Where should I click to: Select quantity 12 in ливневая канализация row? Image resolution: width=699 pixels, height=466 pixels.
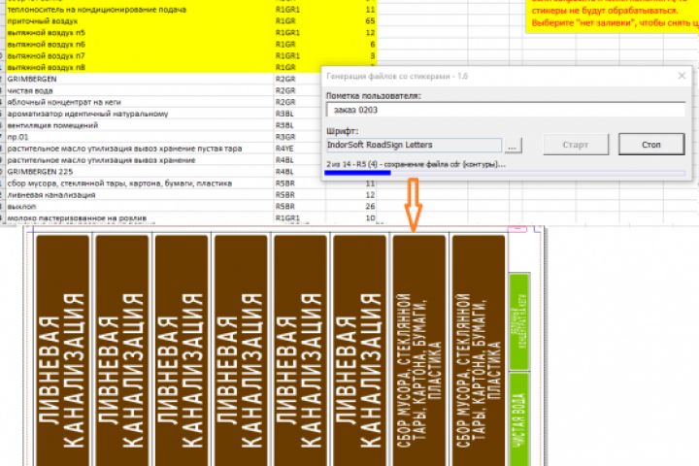click(x=351, y=195)
